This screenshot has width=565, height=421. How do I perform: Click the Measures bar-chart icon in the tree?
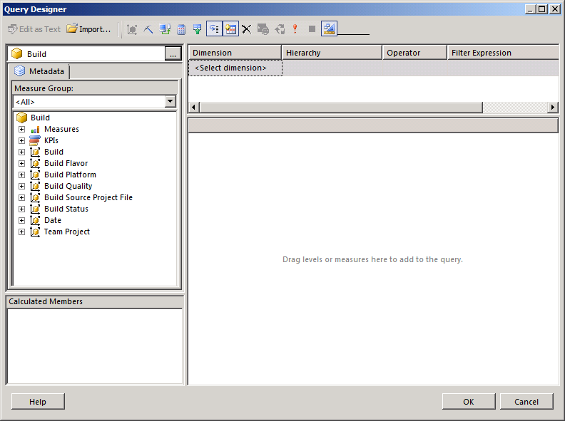tap(35, 129)
